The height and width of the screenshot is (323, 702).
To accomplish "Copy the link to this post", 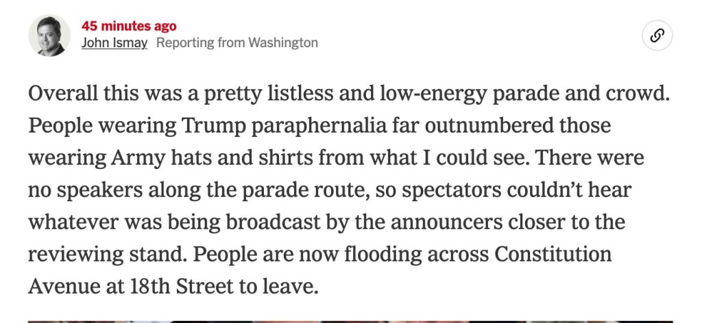I will [x=657, y=36].
